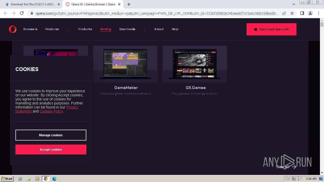Reload the page
Viewport: 324px width, 182px height.
coord(22,13)
